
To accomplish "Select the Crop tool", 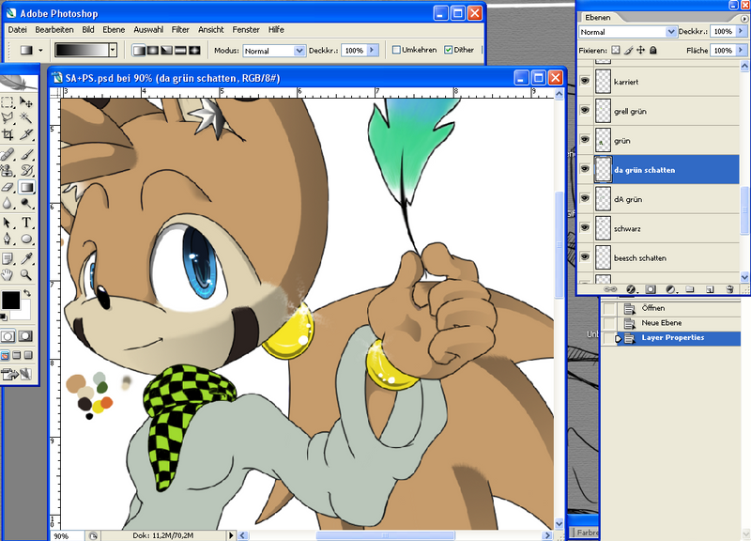I will click(x=8, y=134).
